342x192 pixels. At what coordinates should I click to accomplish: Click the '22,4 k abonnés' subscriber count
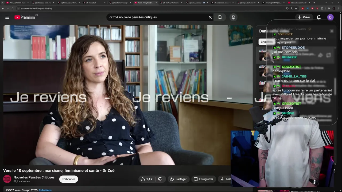(22, 182)
